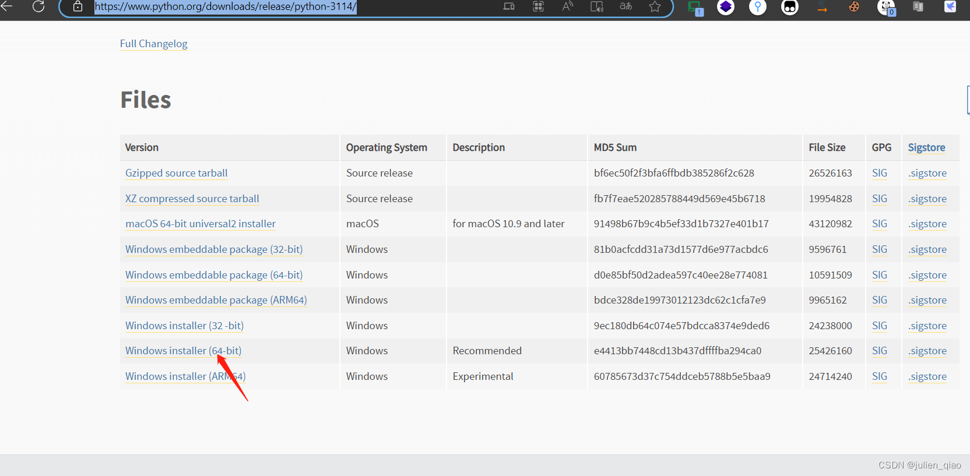Open the send-to-devices icon in the address bar

click(509, 6)
